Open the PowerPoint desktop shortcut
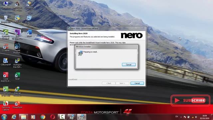This screenshot has height=120, width=213. click(17, 104)
